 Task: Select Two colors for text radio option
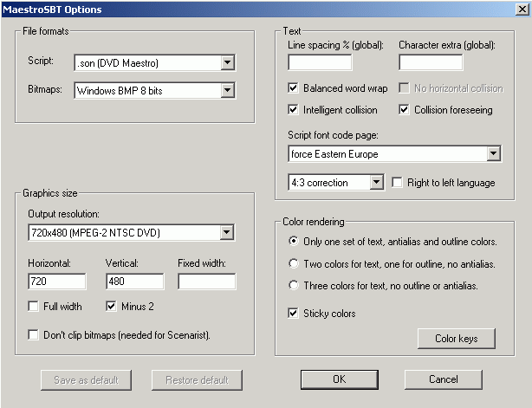click(x=295, y=262)
